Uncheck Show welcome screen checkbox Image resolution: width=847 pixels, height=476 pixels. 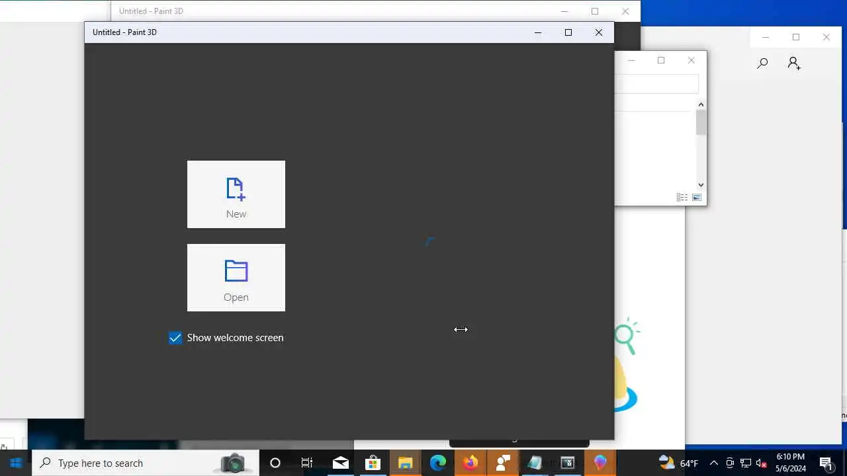pyautogui.click(x=175, y=338)
